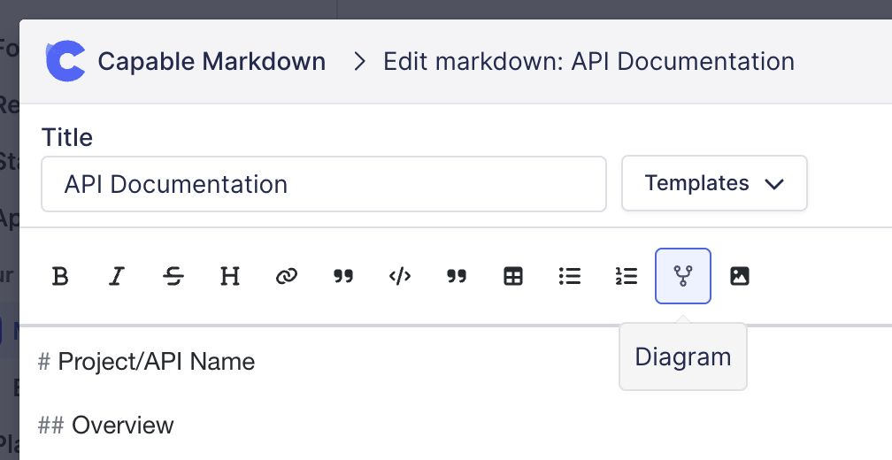Viewport: 892px width, 460px height.
Task: Click the highlighted Diagram toolbar button
Action: (x=682, y=276)
